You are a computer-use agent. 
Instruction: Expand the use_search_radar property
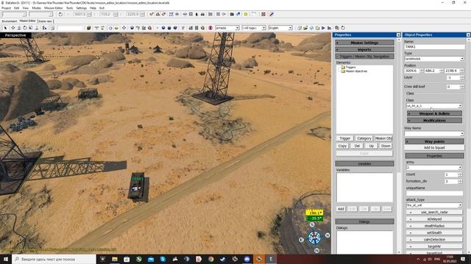pos(434,212)
